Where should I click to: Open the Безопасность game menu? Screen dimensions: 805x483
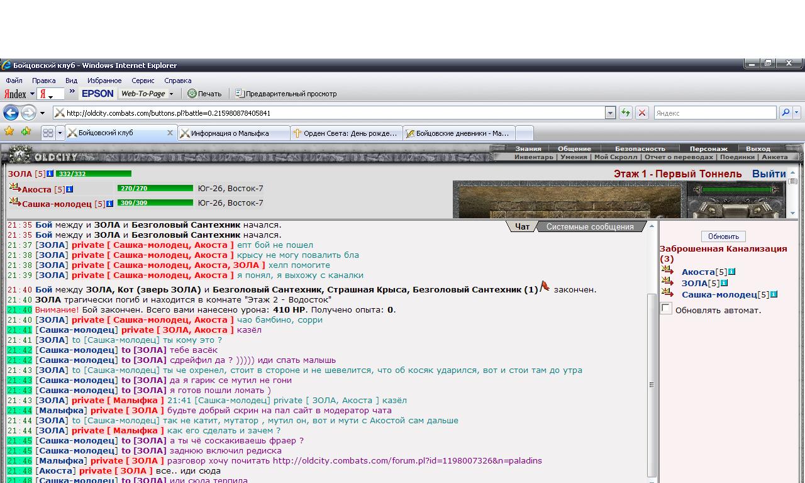[x=640, y=149]
